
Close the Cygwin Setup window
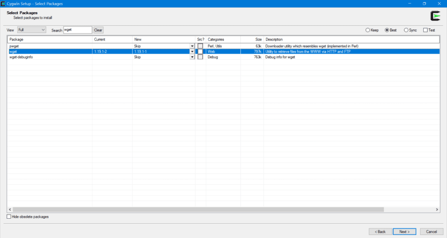[x=439, y=4]
